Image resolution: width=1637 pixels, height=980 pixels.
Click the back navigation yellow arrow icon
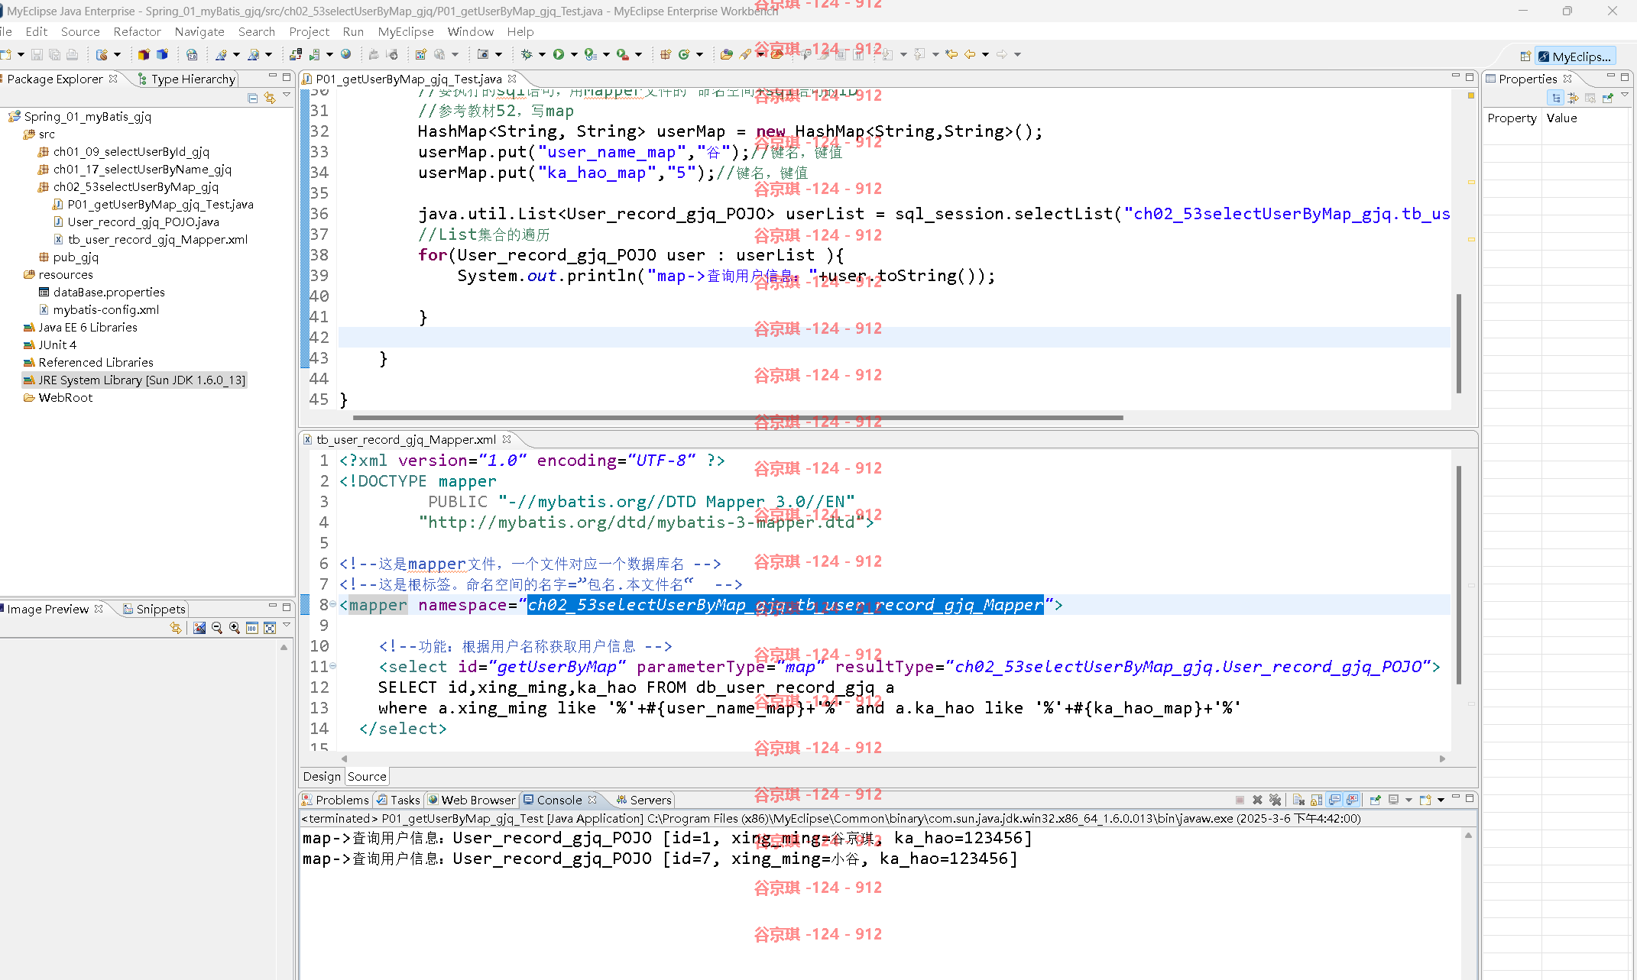coord(970,54)
